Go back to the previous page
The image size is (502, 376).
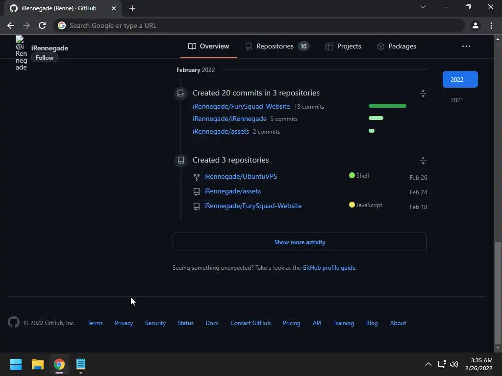[x=11, y=25]
